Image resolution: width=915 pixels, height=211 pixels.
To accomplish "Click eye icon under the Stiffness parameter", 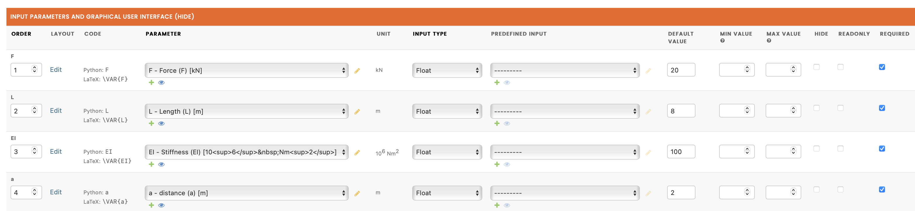I will point(161,164).
